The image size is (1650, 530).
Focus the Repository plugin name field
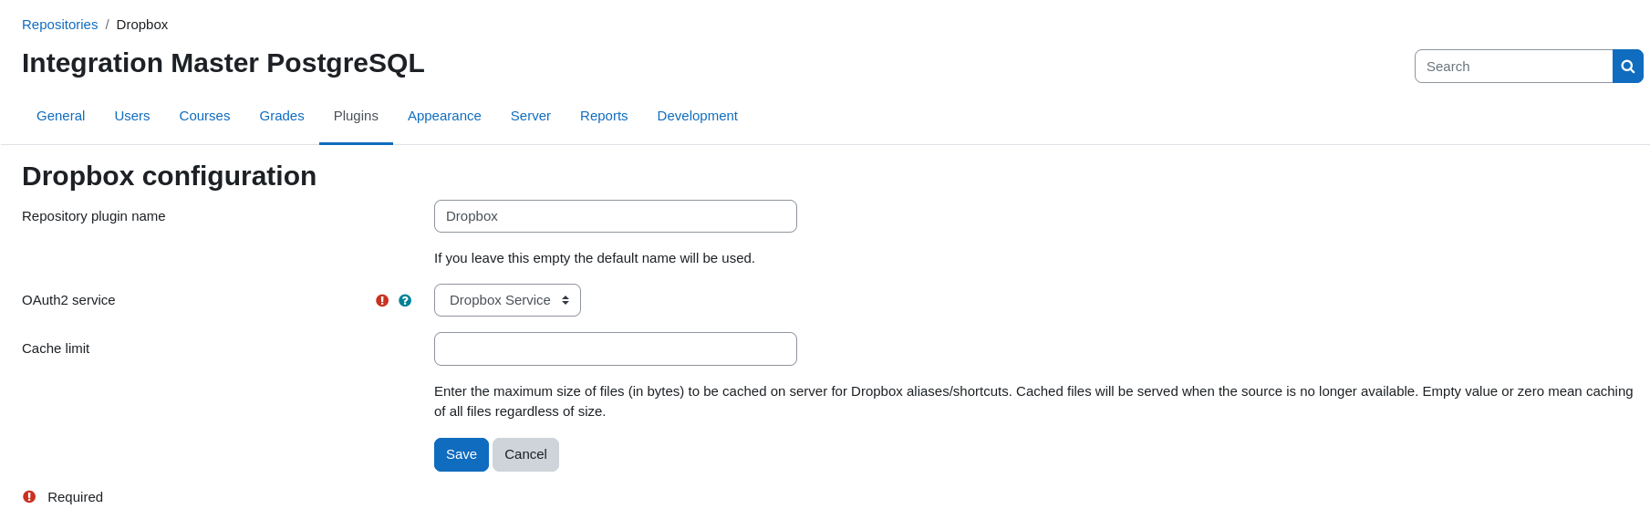pyautogui.click(x=616, y=216)
